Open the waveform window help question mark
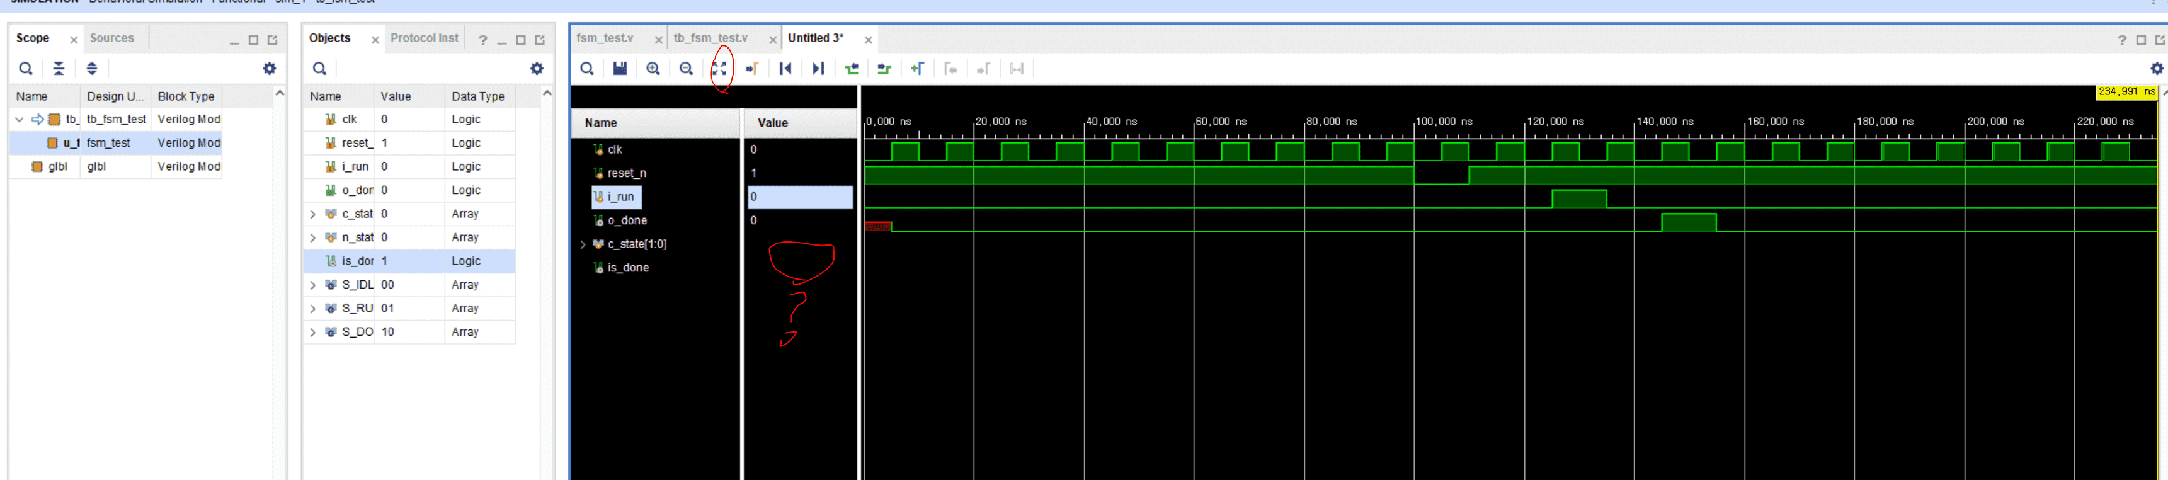Image resolution: width=2168 pixels, height=480 pixels. click(2123, 40)
